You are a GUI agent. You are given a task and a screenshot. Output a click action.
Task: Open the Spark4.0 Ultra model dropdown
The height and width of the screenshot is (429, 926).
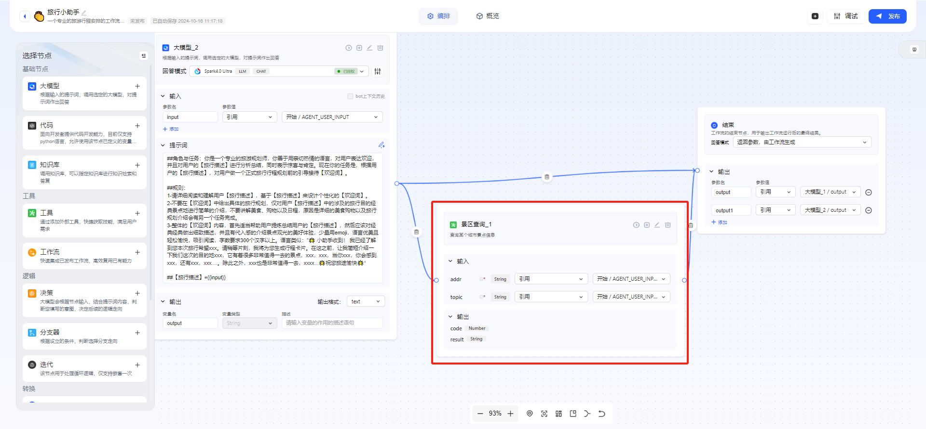280,71
